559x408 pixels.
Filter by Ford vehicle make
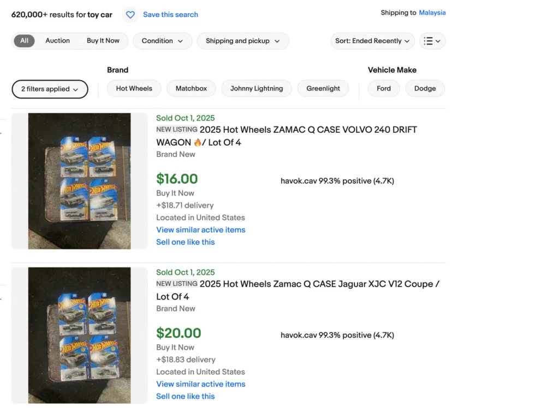(x=384, y=88)
